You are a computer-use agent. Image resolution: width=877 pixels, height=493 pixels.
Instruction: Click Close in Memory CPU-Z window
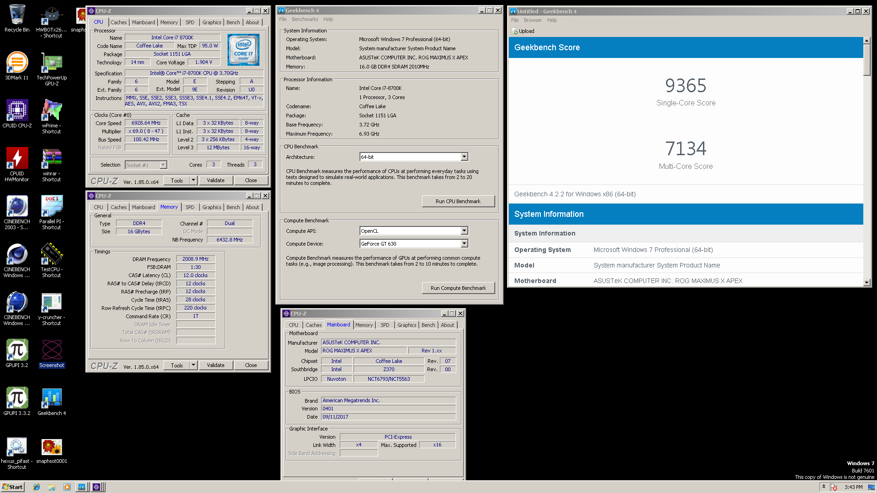click(x=251, y=365)
